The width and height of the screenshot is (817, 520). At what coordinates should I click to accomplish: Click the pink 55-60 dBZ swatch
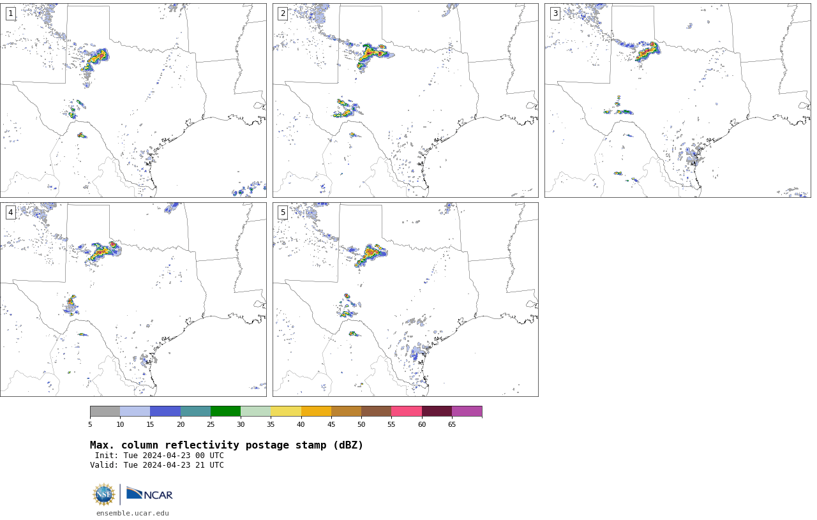(x=407, y=411)
